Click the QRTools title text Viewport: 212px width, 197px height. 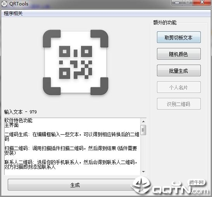pos(19,4)
